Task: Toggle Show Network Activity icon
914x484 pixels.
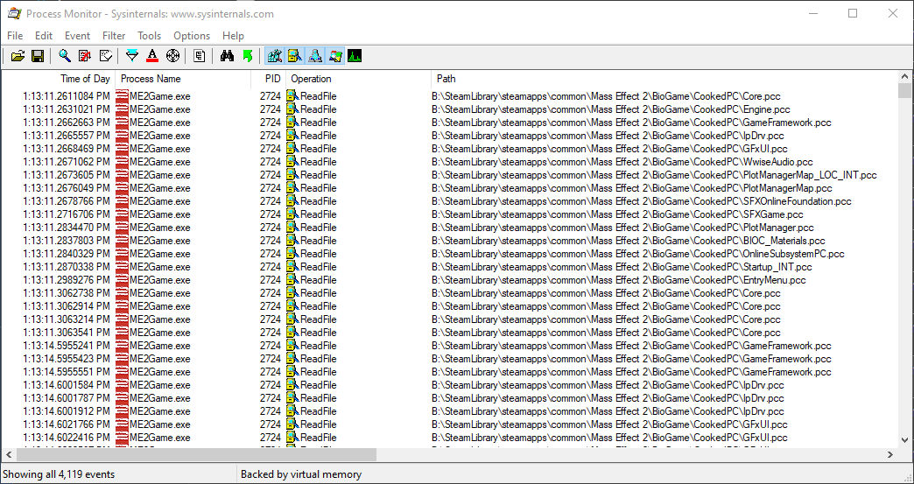Action: pyautogui.click(x=315, y=56)
